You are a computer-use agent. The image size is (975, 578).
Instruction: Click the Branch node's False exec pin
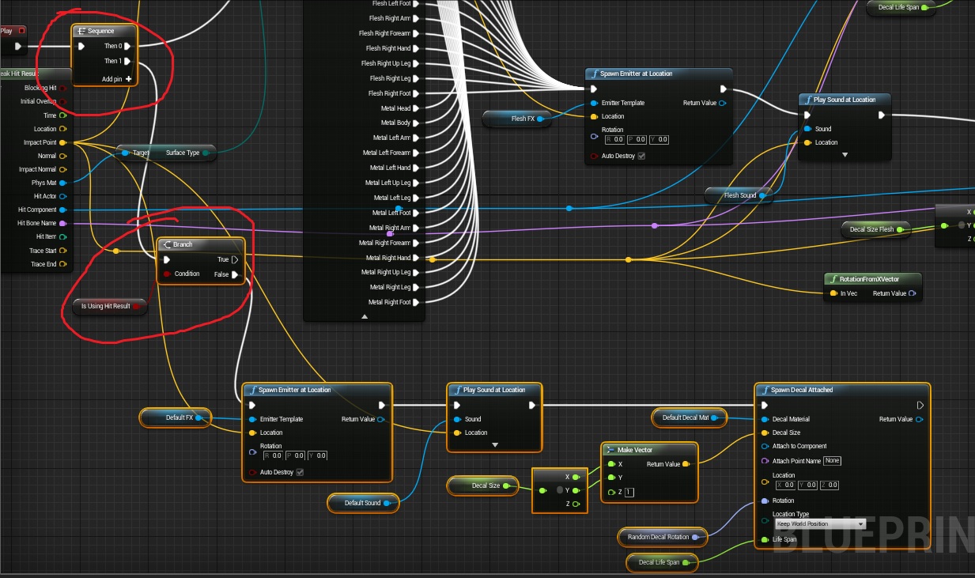click(235, 274)
